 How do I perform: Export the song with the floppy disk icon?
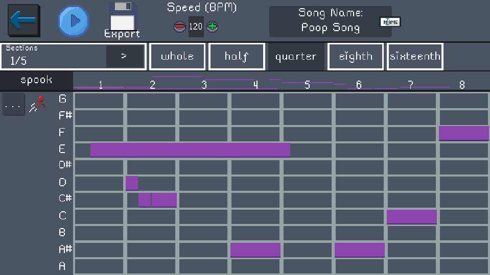122,20
